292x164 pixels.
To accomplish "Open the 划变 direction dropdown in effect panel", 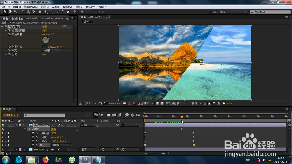I will (x=51, y=50).
